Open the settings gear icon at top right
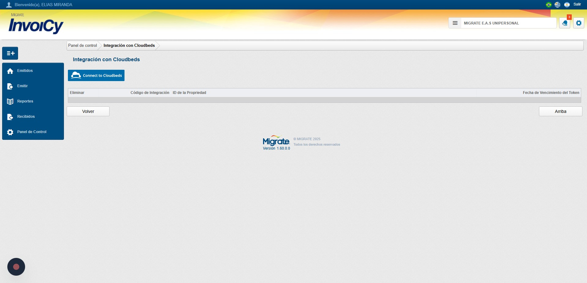 pyautogui.click(x=579, y=23)
